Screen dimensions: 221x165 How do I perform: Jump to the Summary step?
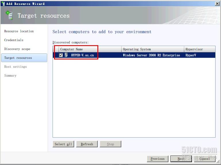(x=10, y=75)
